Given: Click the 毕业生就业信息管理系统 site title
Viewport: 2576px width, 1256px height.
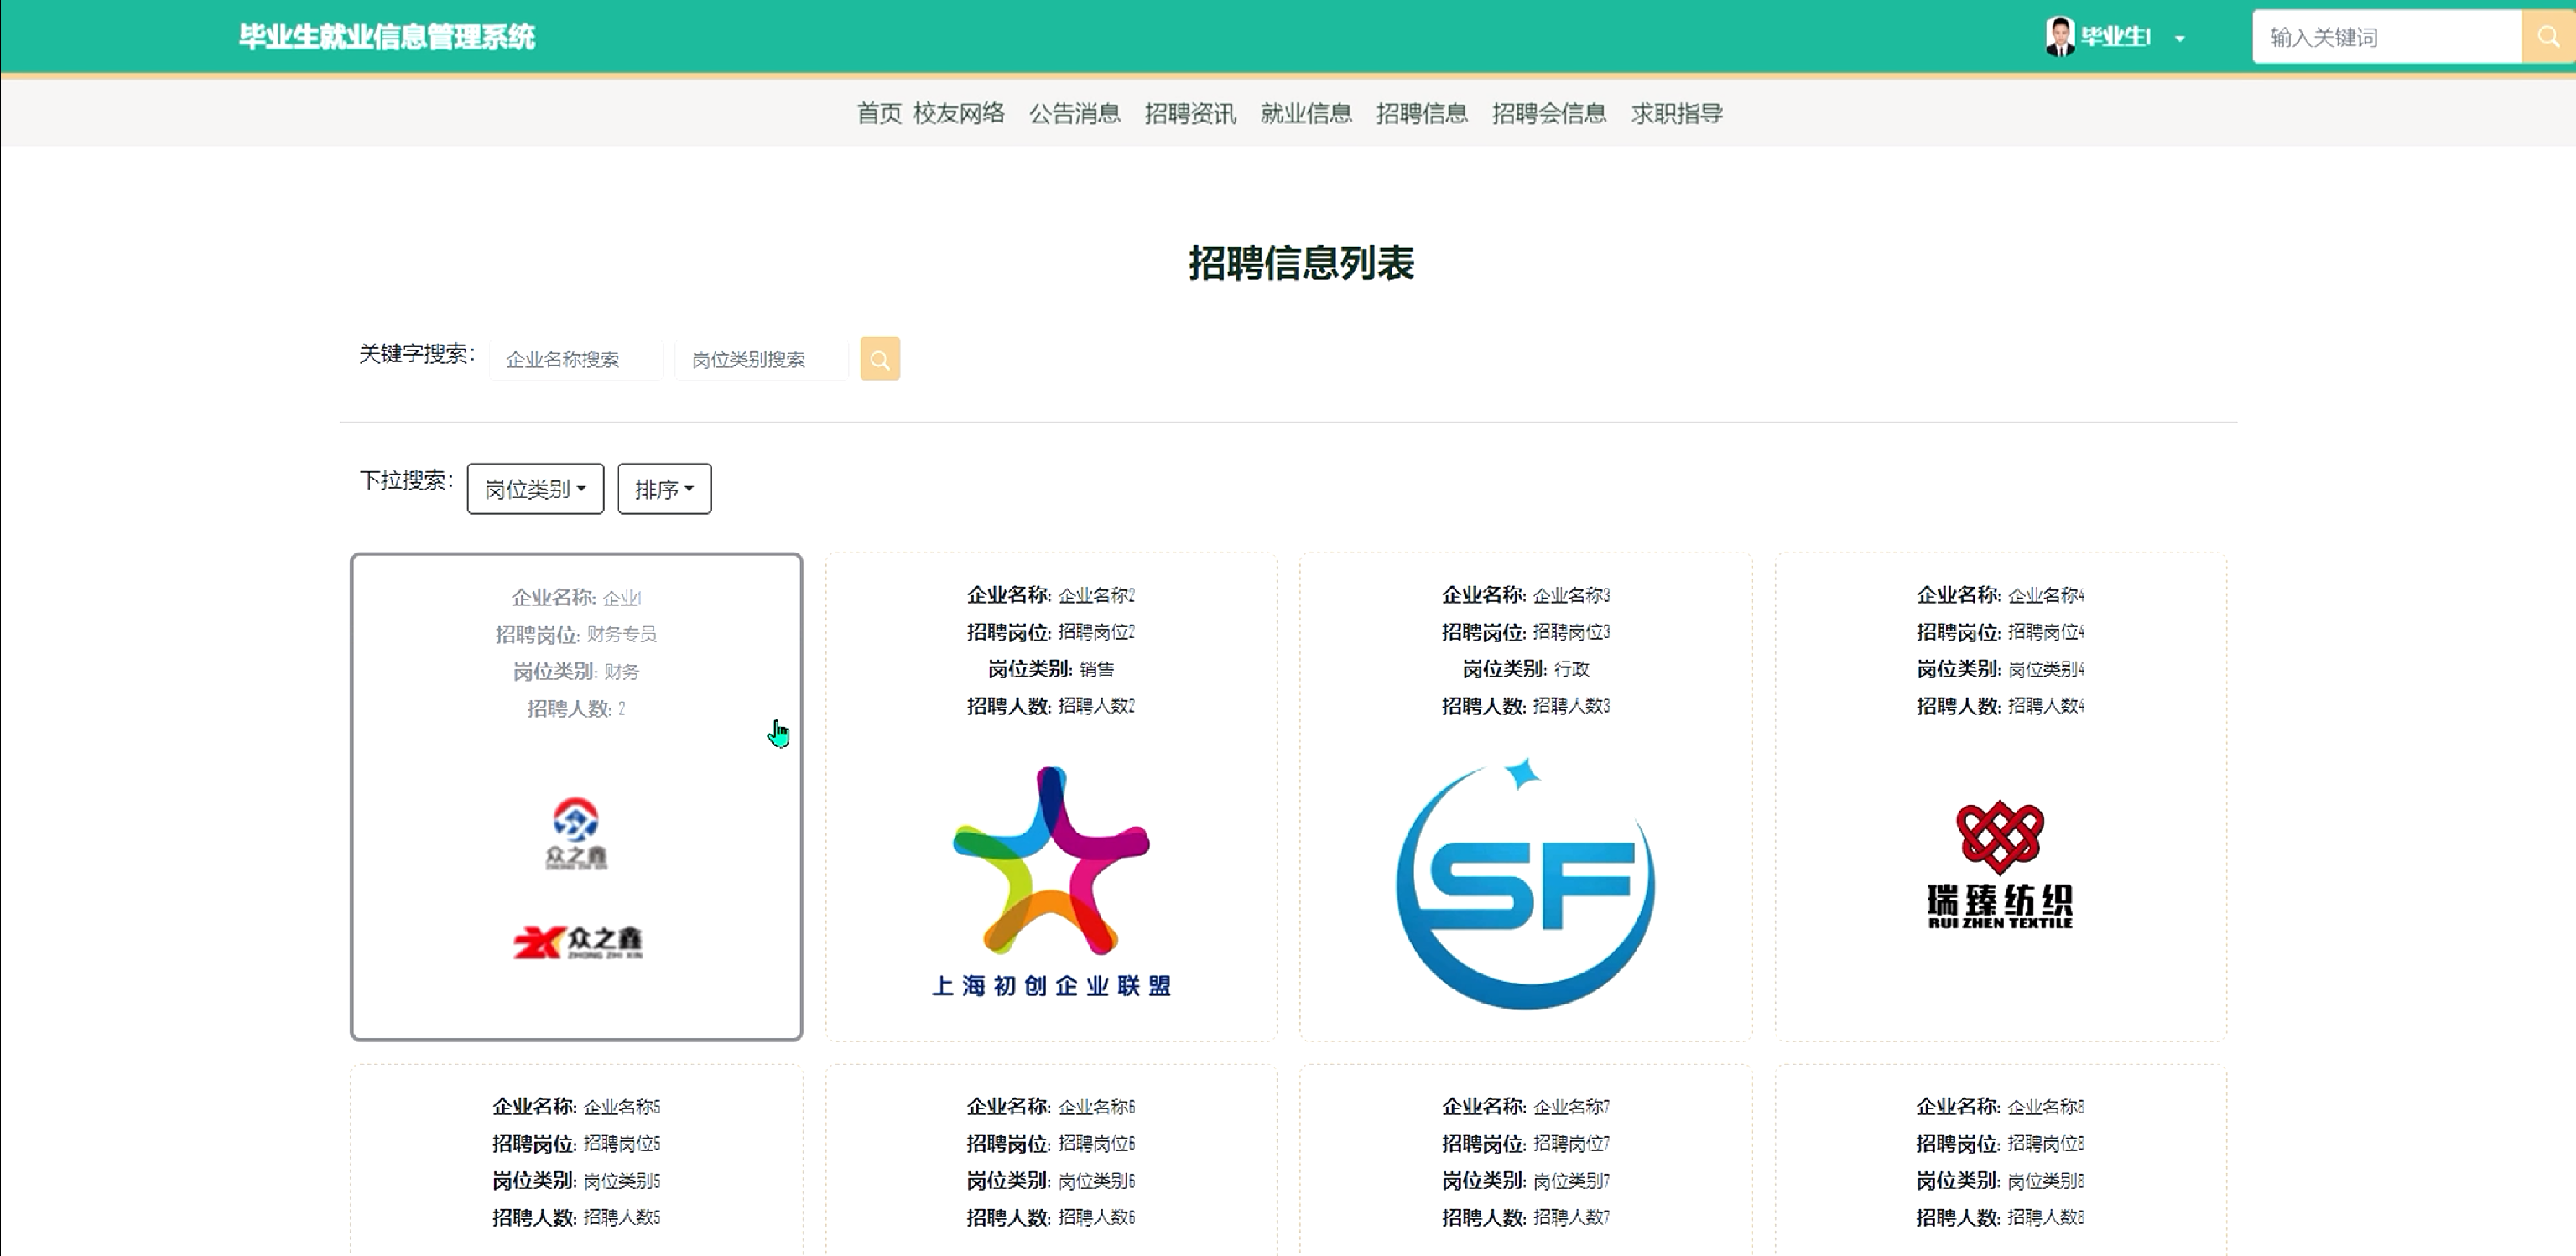Looking at the screenshot, I should 386,37.
